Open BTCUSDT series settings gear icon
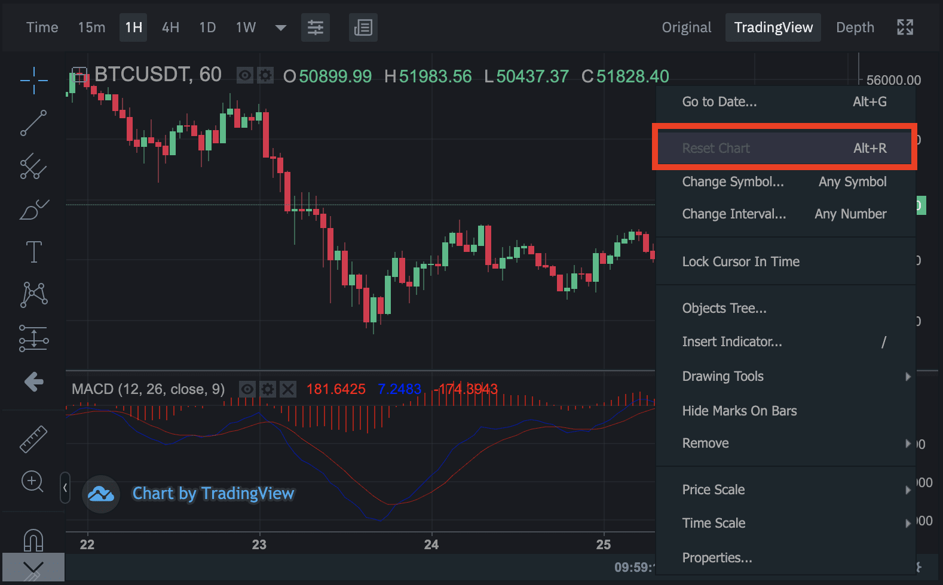Viewport: 943px width, 585px height. 265,76
